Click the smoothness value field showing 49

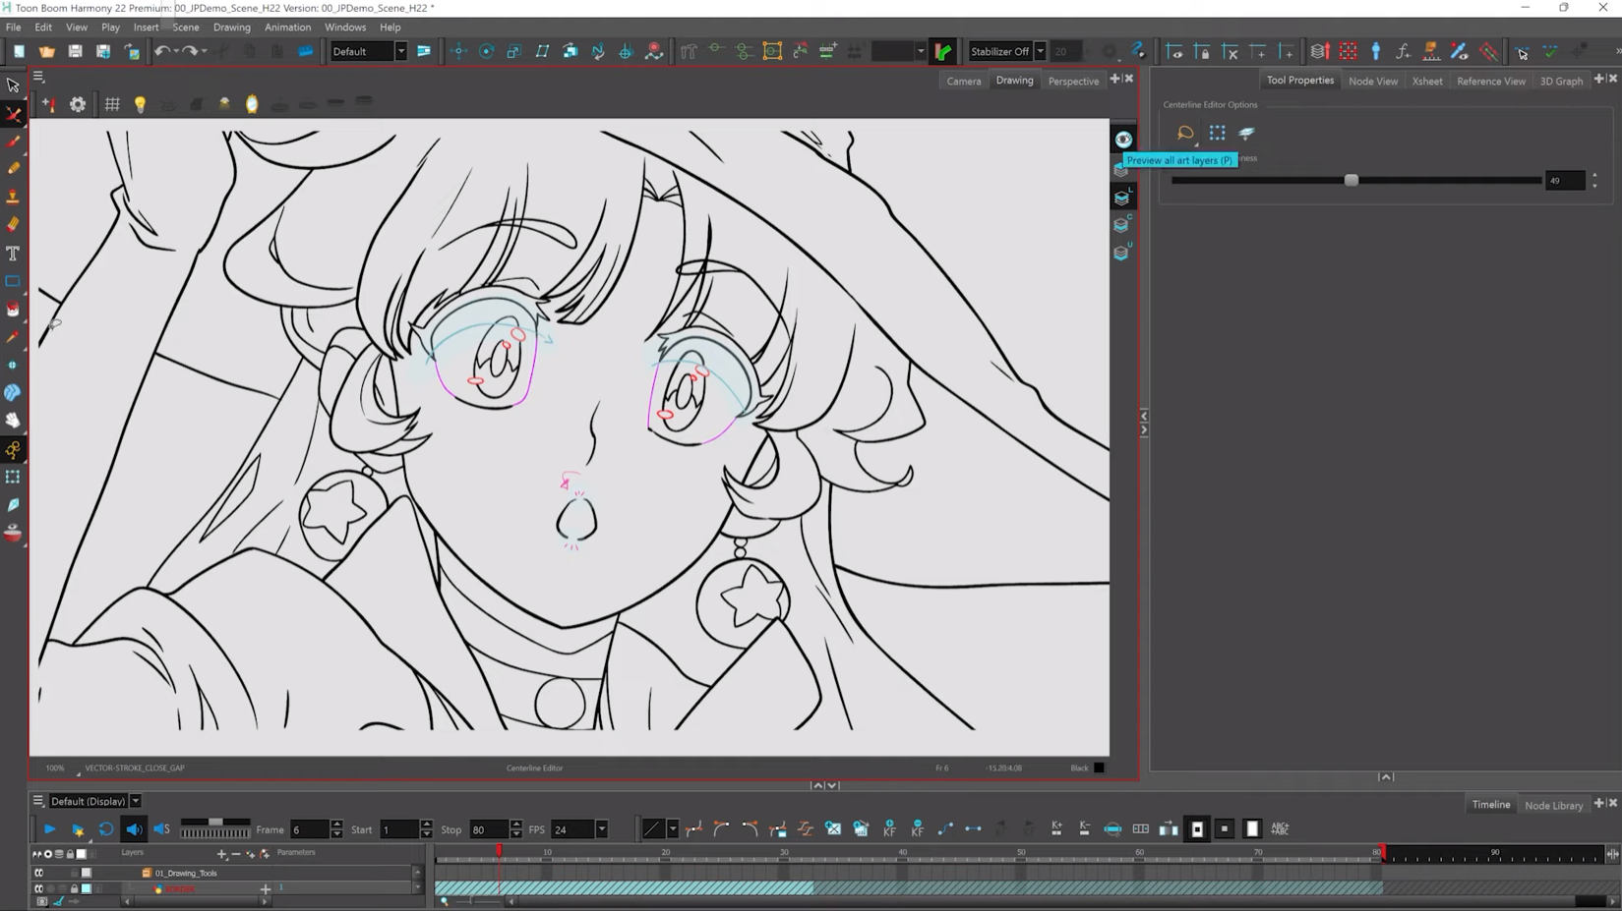[x=1565, y=181]
